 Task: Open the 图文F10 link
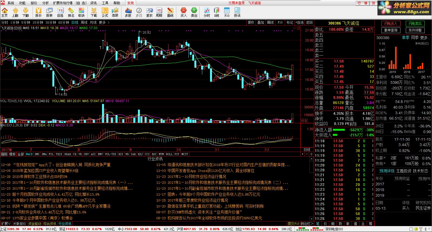(x=293, y=224)
